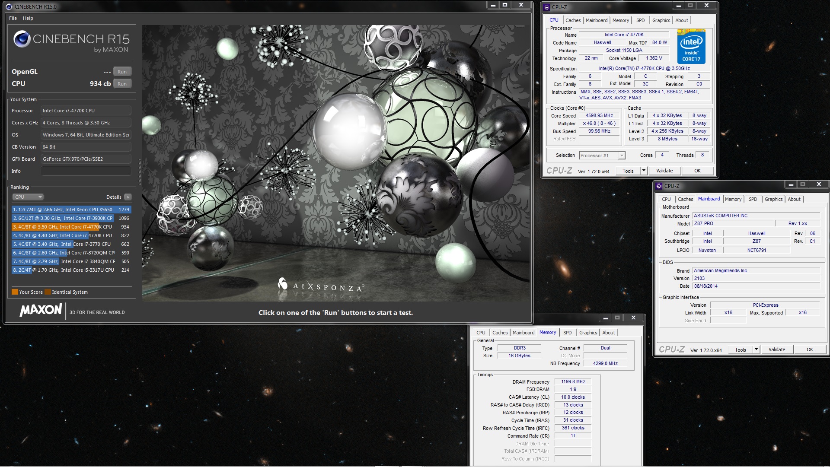Click the Core Speed 4598.93 MHz value

coord(600,116)
